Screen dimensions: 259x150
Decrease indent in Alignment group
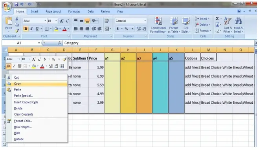94,29
